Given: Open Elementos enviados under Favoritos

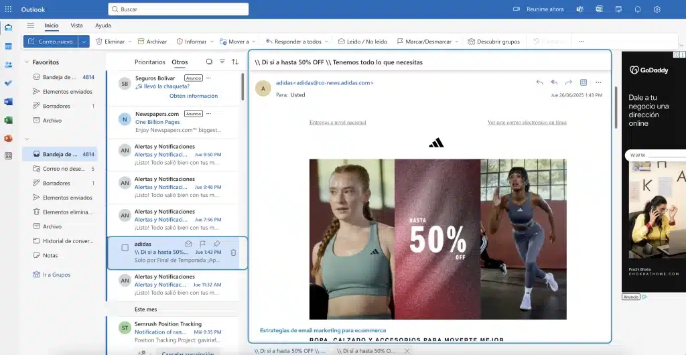Looking at the screenshot, I should coord(60,91).
